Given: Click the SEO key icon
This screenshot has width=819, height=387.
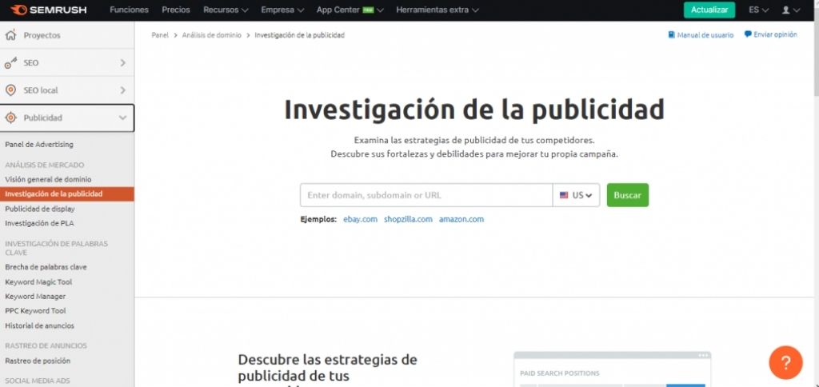Looking at the screenshot, I should click(10, 62).
